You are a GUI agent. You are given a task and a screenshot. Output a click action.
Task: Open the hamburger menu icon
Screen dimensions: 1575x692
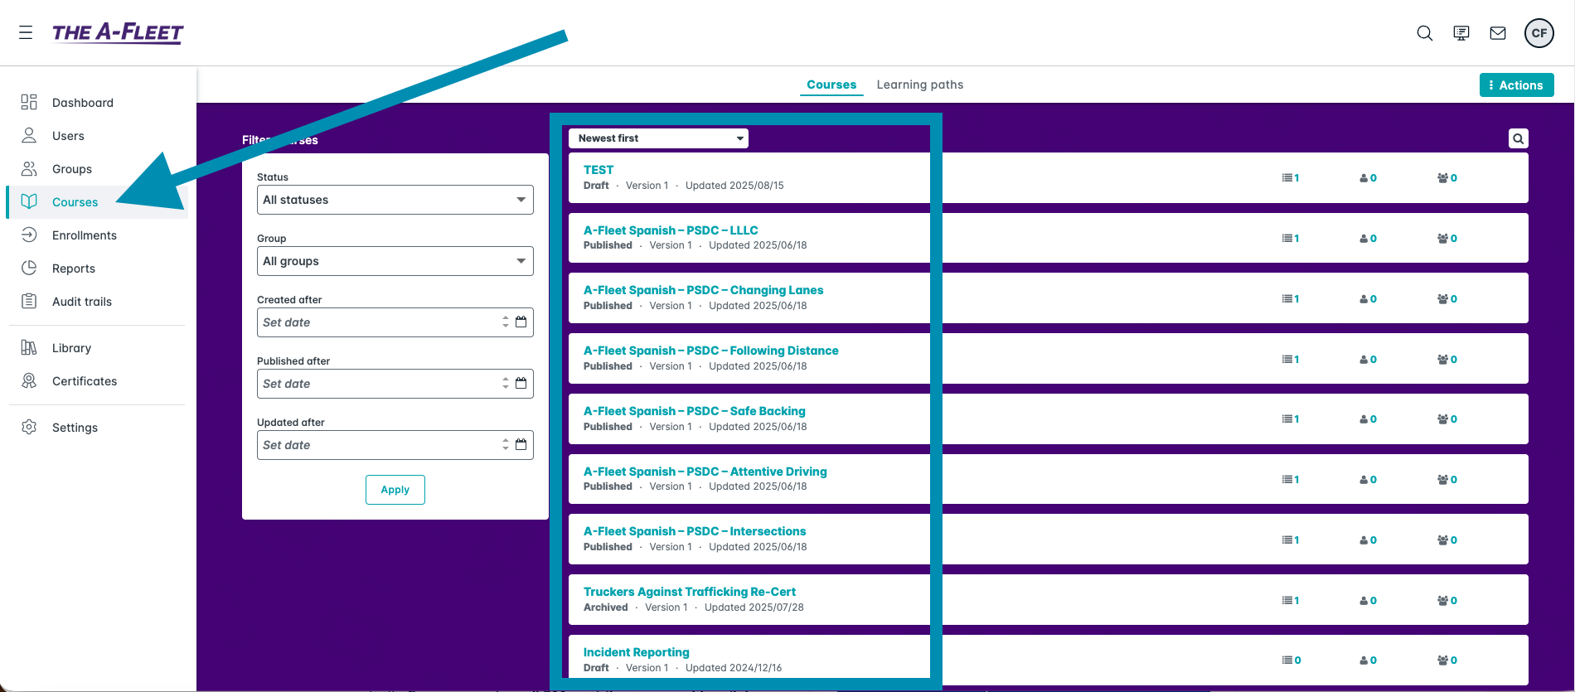coord(26,32)
